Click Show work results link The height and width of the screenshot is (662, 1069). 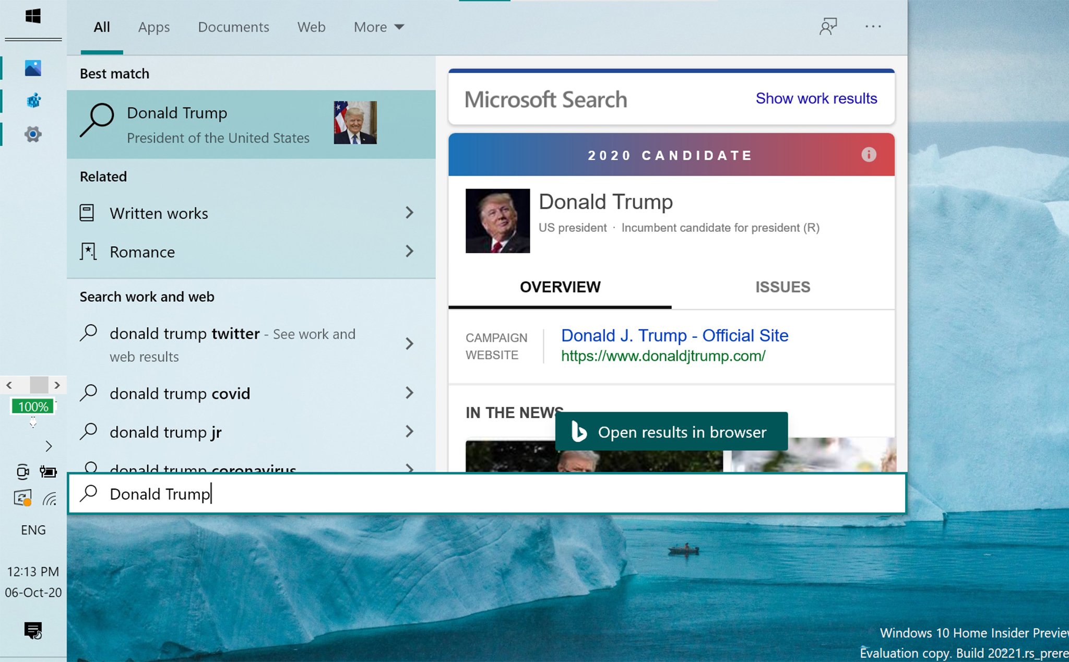tap(816, 99)
